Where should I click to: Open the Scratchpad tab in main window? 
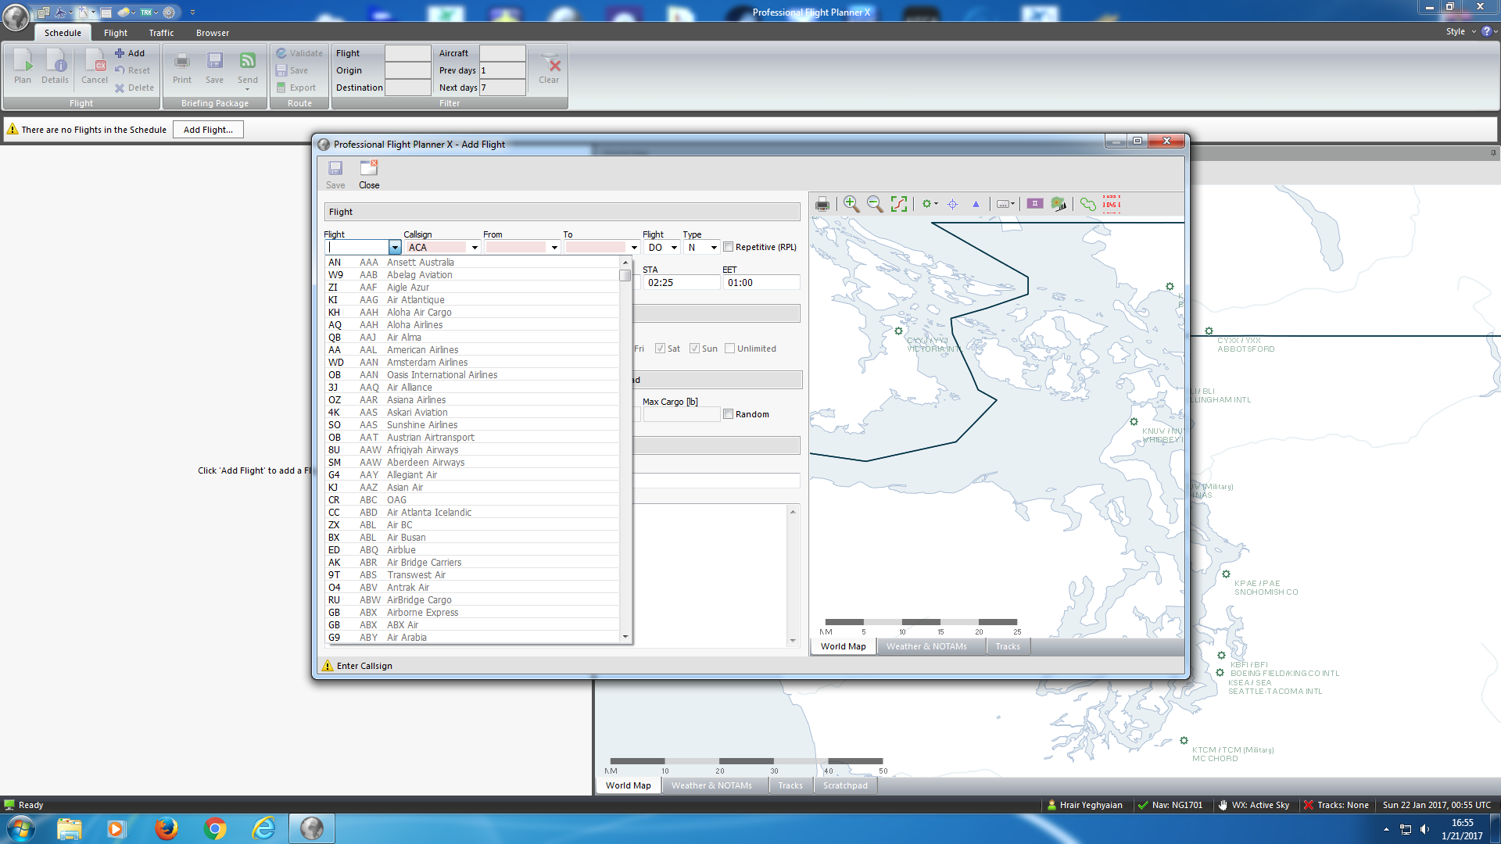coord(845,785)
